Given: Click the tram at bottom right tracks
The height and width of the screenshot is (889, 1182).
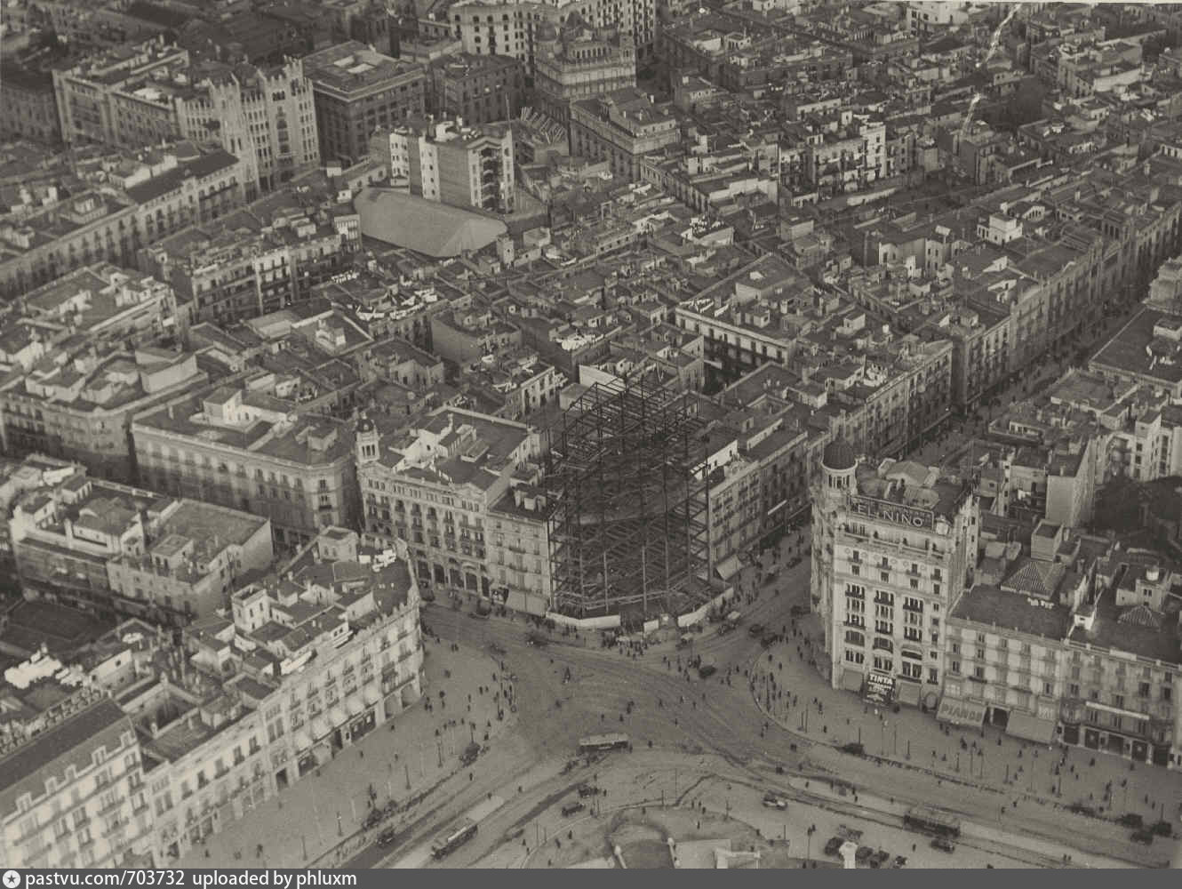Looking at the screenshot, I should pos(930,821).
